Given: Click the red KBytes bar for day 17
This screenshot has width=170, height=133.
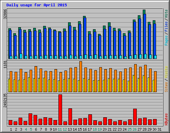Looking at the screenshot, I should [x=90, y=120].
